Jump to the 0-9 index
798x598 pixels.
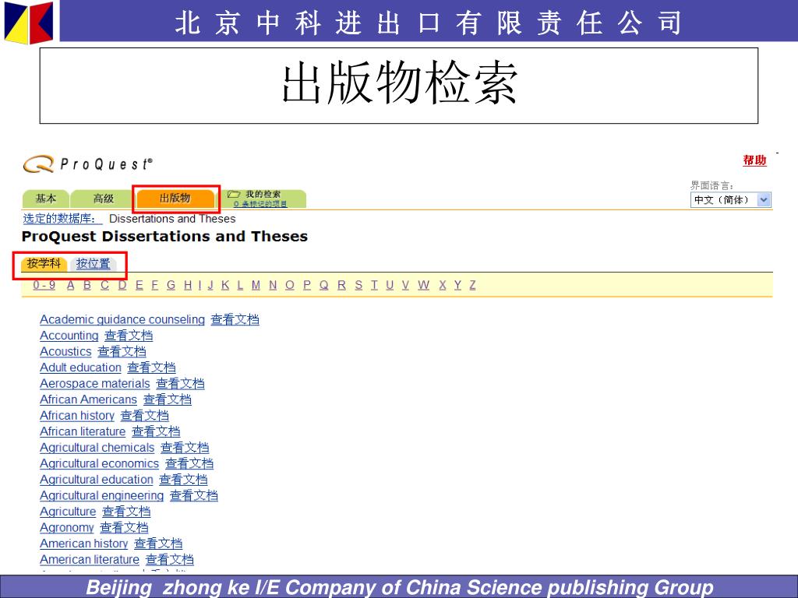click(x=44, y=285)
